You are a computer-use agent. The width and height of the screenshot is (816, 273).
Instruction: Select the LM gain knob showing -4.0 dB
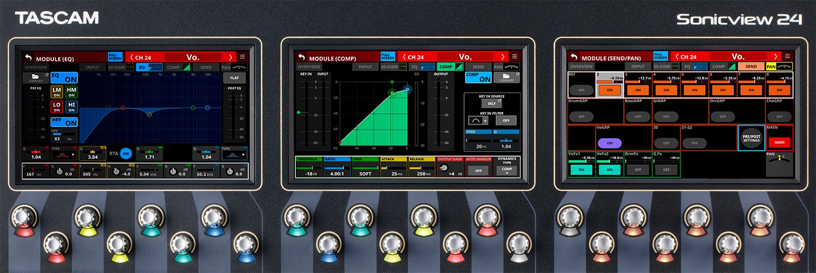click(116, 171)
